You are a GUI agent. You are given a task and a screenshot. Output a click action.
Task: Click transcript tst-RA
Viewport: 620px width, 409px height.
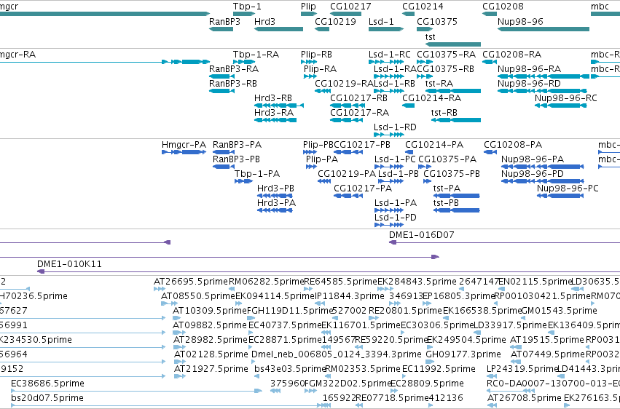point(452,91)
